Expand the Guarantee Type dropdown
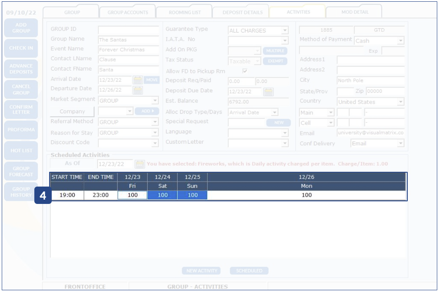439x292 pixels. point(285,31)
